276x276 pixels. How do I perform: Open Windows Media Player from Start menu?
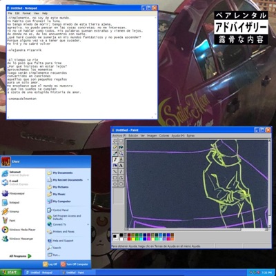(19, 230)
